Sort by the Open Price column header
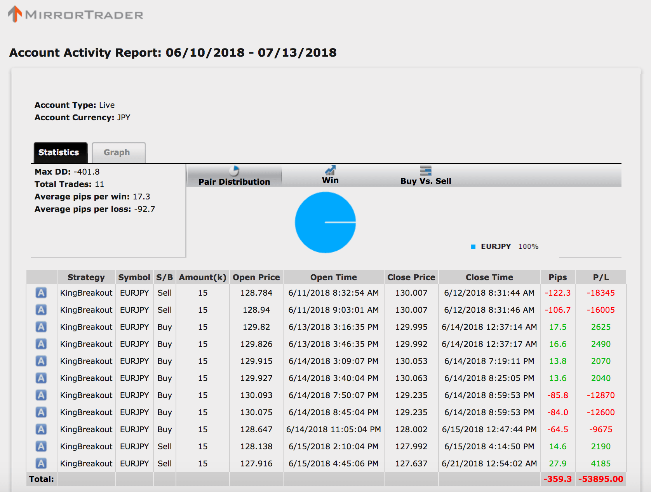The image size is (651, 492). click(x=256, y=277)
